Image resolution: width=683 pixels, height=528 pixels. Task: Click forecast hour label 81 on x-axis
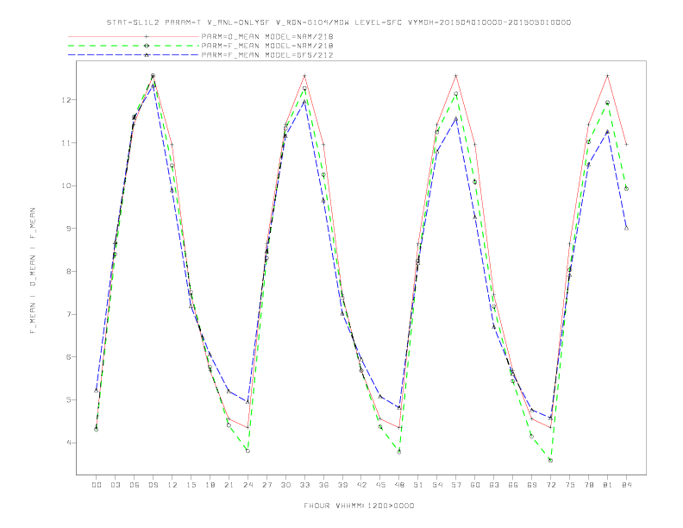[608, 485]
